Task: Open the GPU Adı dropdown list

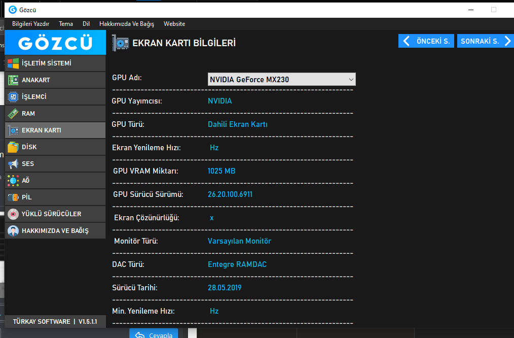Action: pyautogui.click(x=282, y=79)
